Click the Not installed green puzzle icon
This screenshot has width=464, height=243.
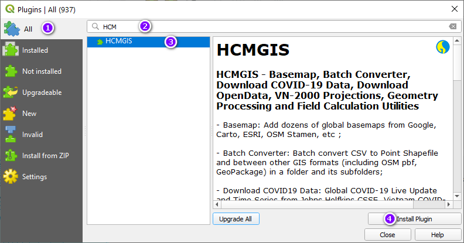click(x=11, y=71)
